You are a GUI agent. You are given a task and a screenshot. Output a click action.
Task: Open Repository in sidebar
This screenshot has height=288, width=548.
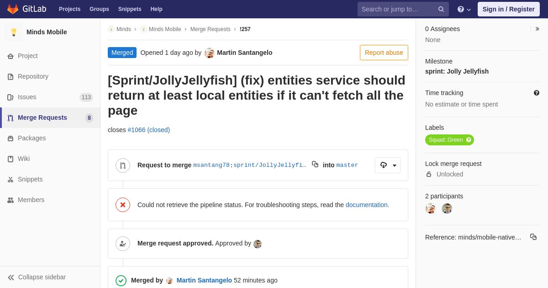point(50,76)
